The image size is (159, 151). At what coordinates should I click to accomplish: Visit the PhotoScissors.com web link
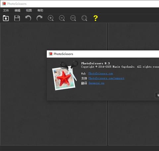101,73
